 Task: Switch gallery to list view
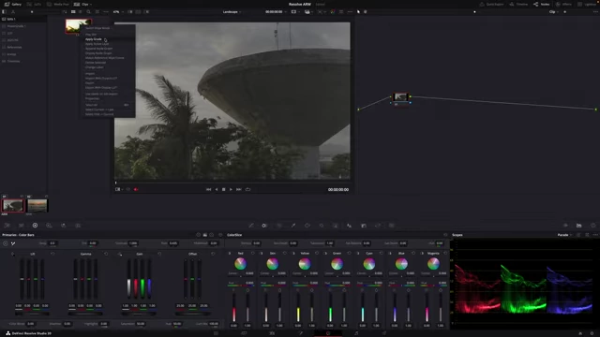pos(80,12)
